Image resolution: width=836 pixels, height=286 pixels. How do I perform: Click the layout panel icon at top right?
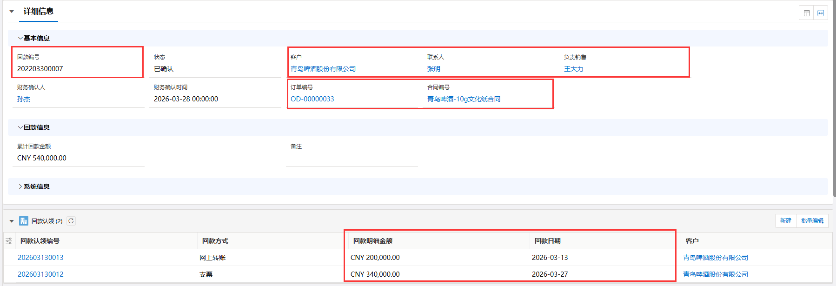coord(807,13)
